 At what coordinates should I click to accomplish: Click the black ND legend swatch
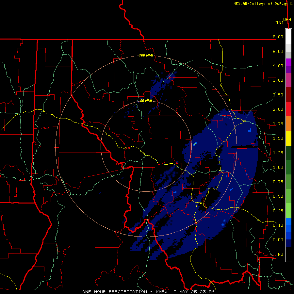pos(288,254)
